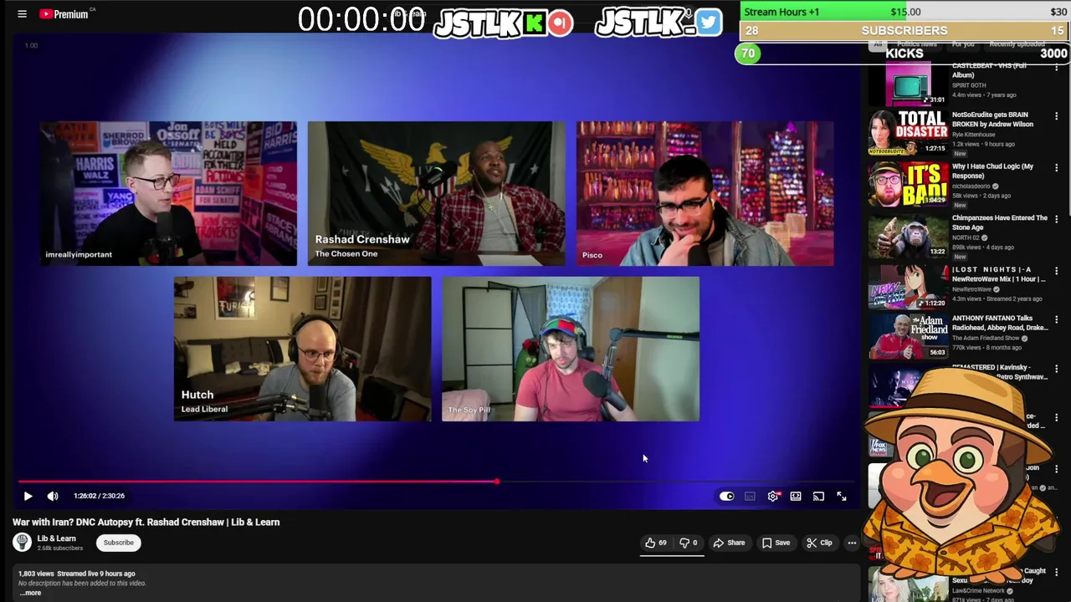This screenshot has height=602, width=1071.
Task: Like the video with the thumbs up
Action: pyautogui.click(x=655, y=543)
